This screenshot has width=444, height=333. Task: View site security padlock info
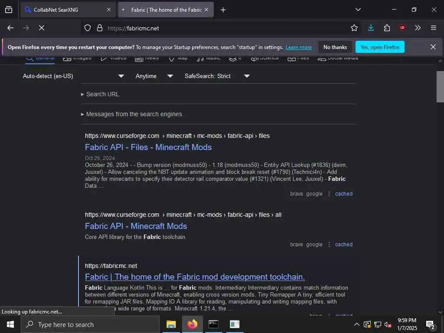tap(100, 28)
